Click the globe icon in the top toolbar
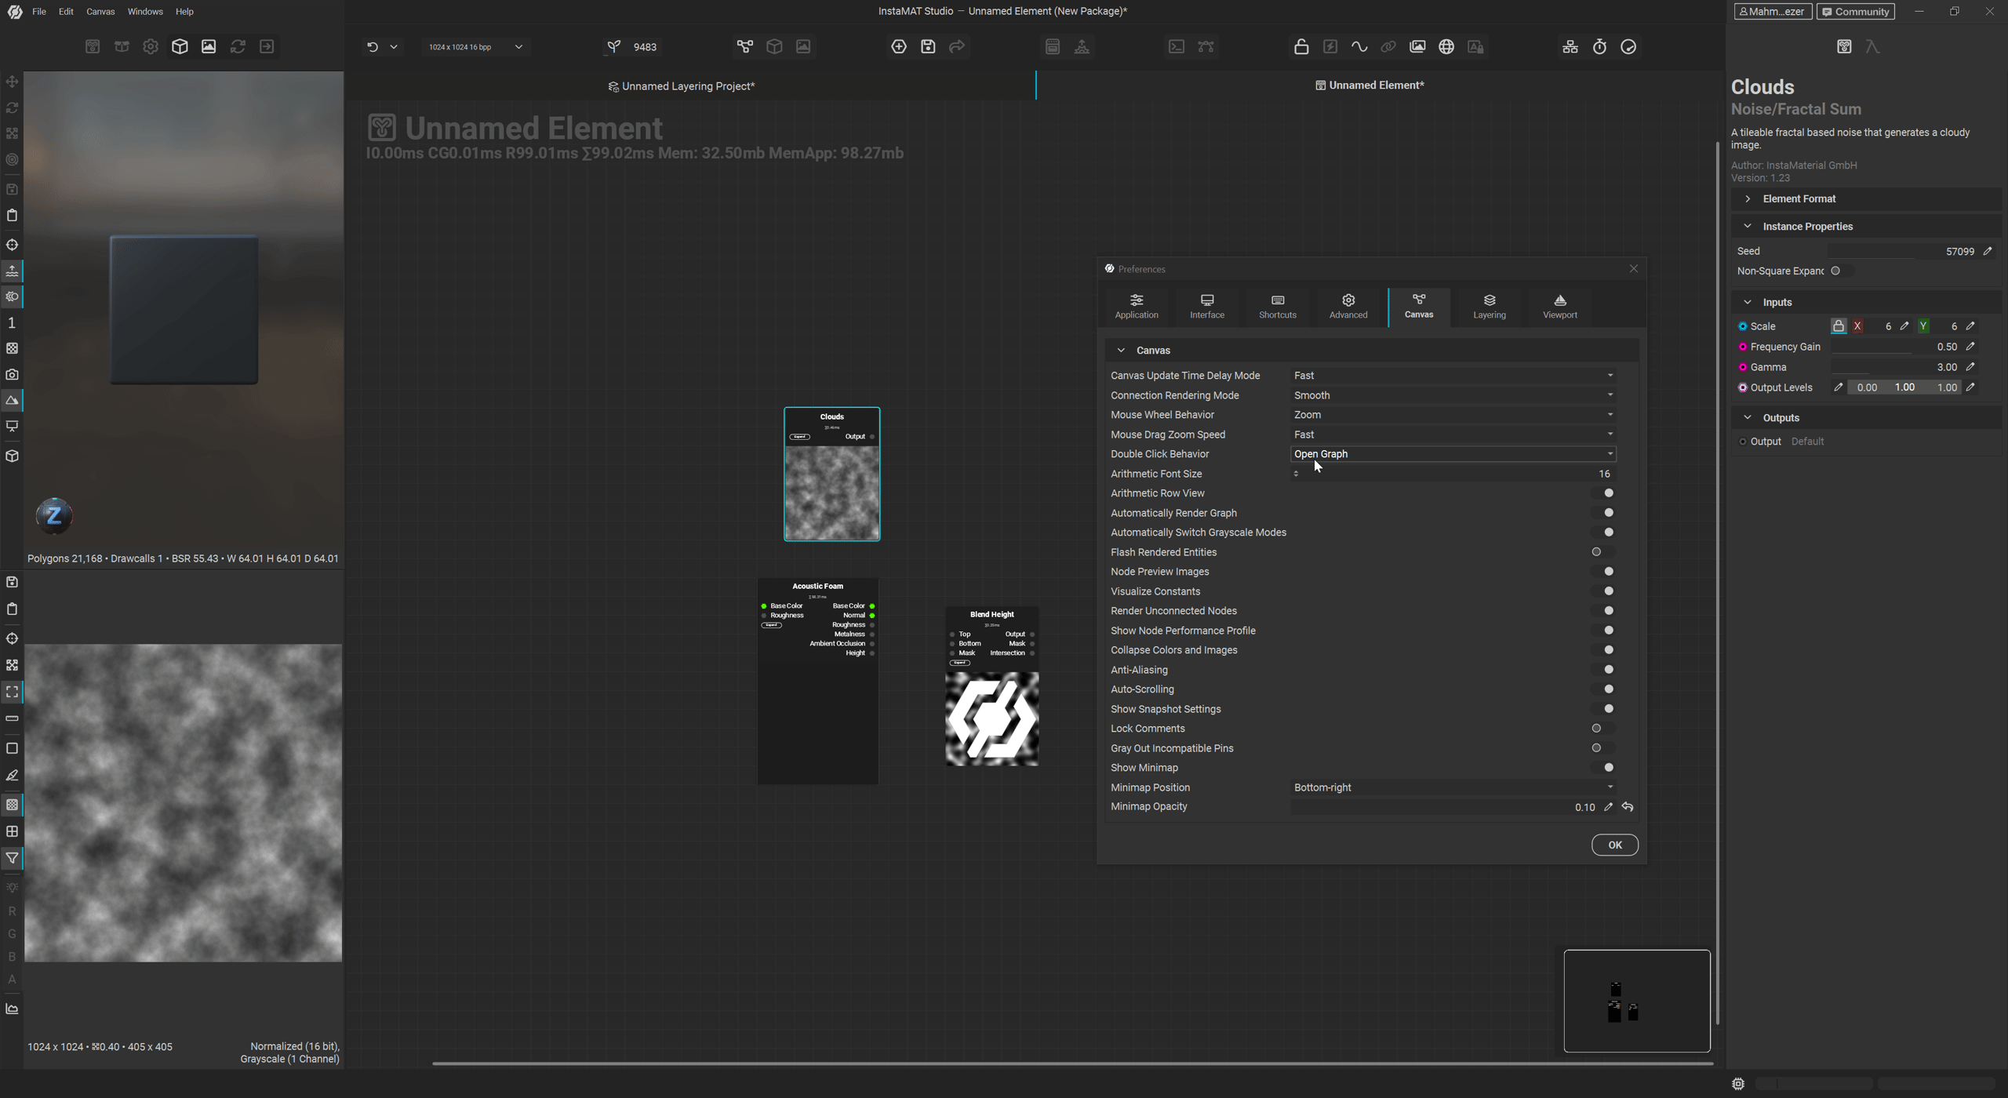This screenshot has height=1098, width=2008. pyautogui.click(x=1446, y=47)
